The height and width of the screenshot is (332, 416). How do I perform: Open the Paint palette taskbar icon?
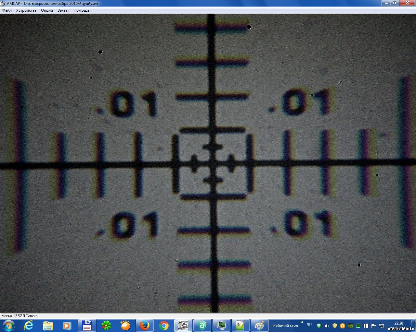[259, 325]
